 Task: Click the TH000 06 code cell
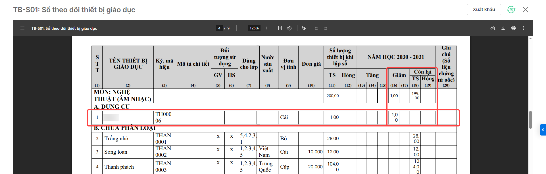pos(164,117)
